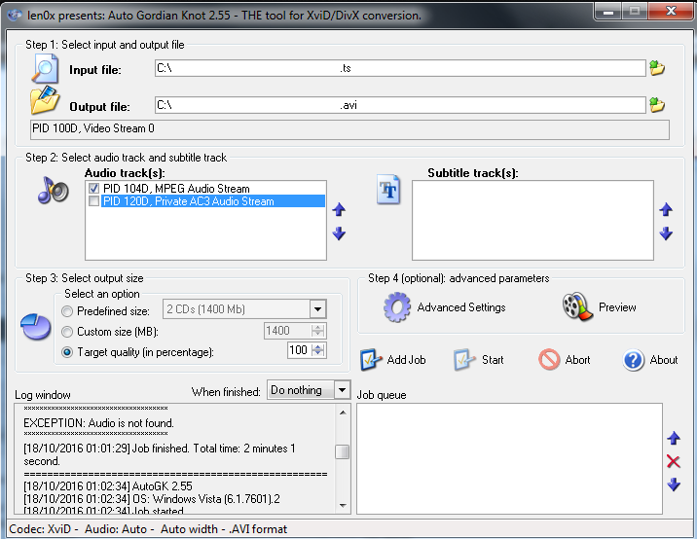697x539 pixels.
Task: Click the About question mark icon
Action: coord(634,360)
